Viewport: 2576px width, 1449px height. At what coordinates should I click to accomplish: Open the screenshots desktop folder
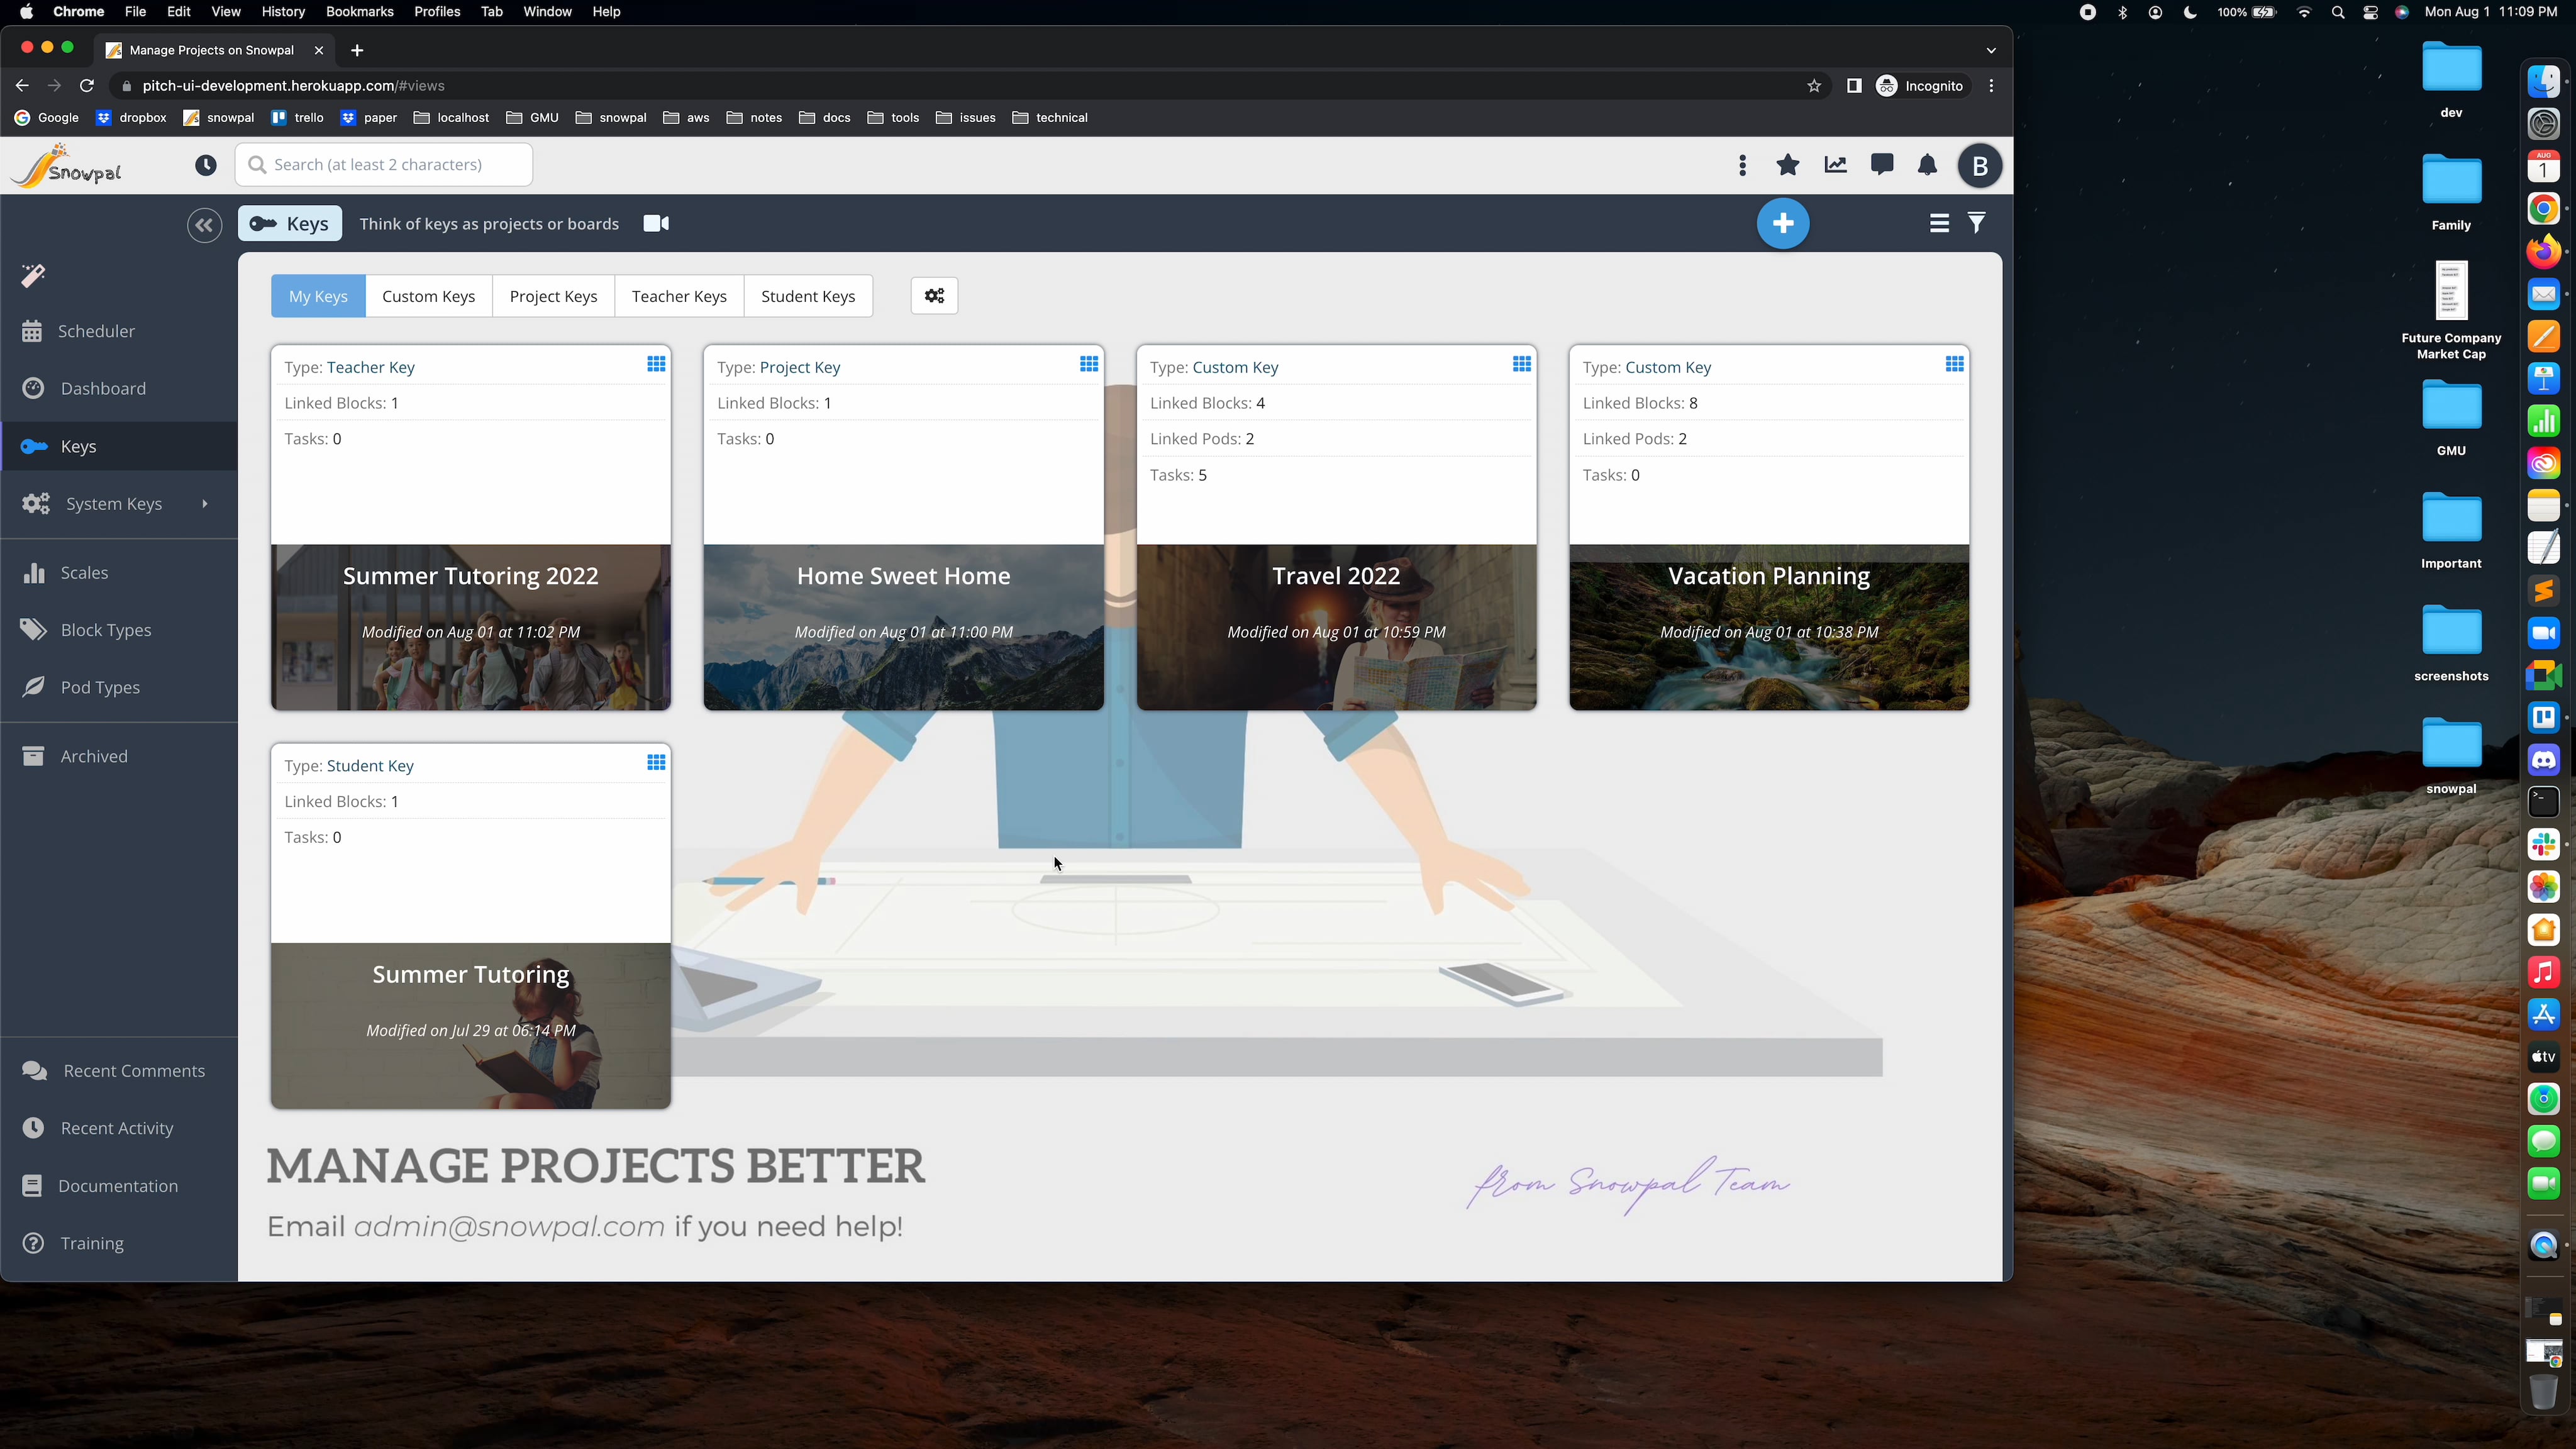2451,643
